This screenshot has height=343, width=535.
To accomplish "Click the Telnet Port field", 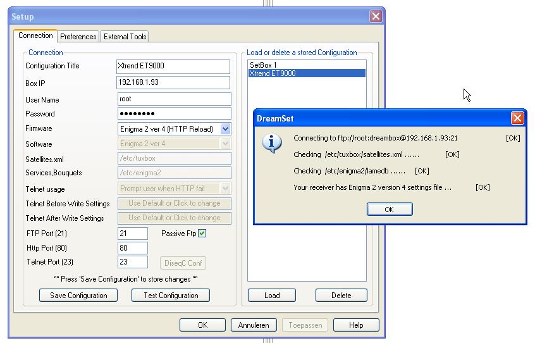I will pos(133,262).
